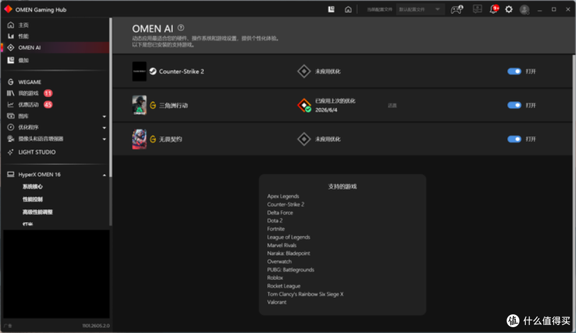This screenshot has width=576, height=333.
Task: Click the optimization diamond icon in 无畏契约 row
Action: 304,139
